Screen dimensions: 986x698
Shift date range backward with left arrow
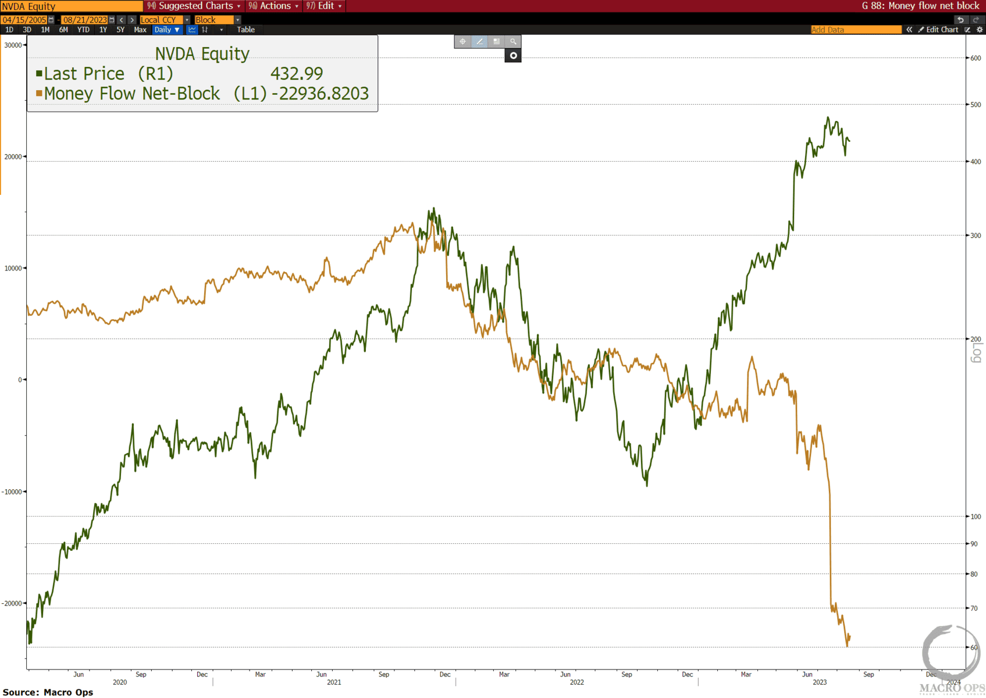(x=122, y=20)
